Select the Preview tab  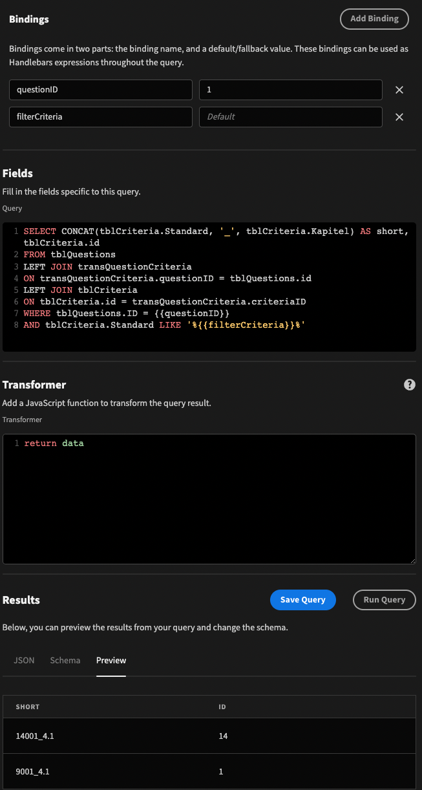111,660
